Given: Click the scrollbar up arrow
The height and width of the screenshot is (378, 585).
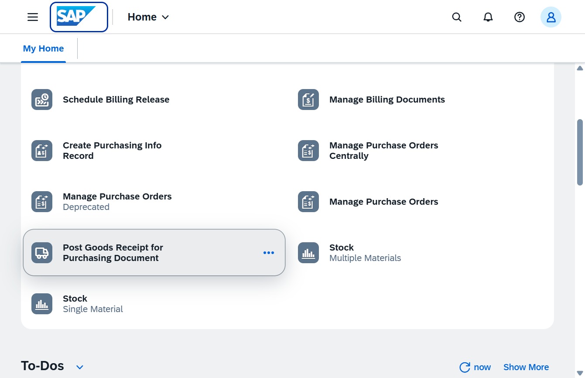Looking at the screenshot, I should pos(580,68).
